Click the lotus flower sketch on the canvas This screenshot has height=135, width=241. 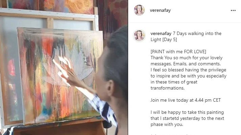(68, 66)
